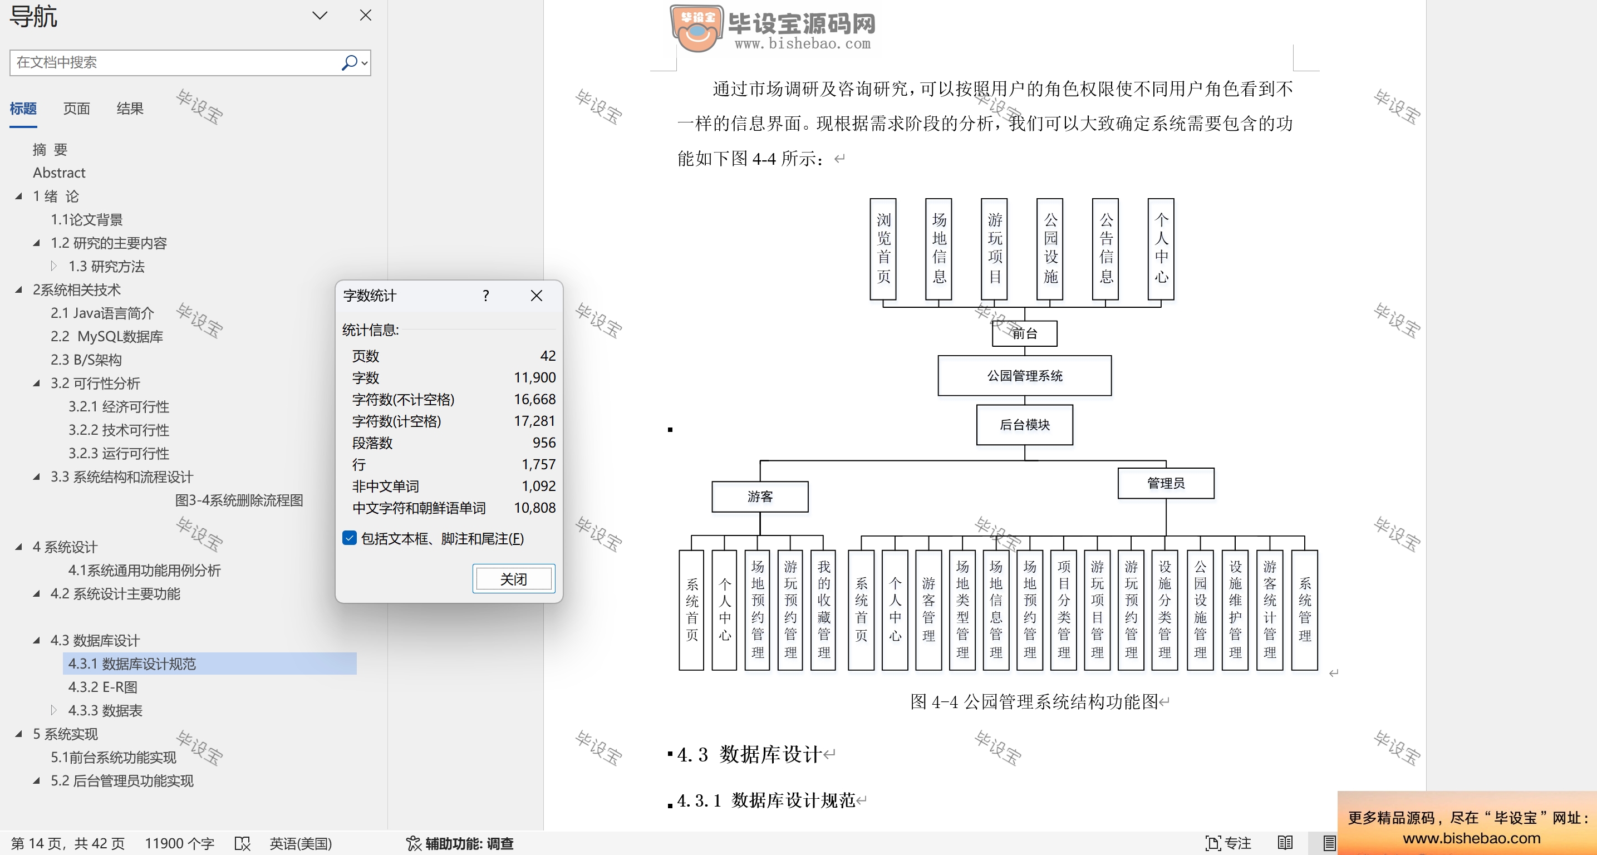This screenshot has width=1597, height=855.
Task: Click the 英语(美国) language indicator
Action: 301,843
